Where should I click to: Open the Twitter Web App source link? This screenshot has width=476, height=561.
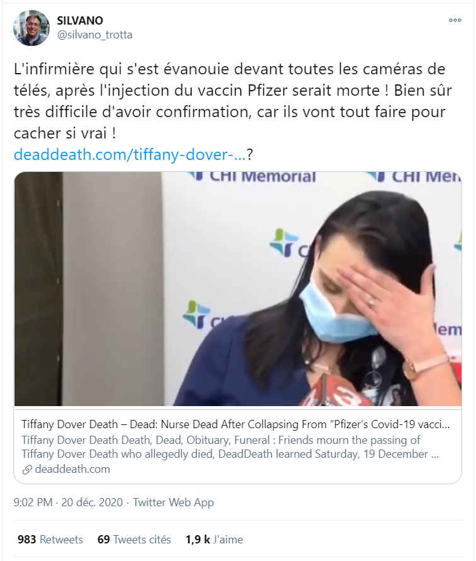173,502
